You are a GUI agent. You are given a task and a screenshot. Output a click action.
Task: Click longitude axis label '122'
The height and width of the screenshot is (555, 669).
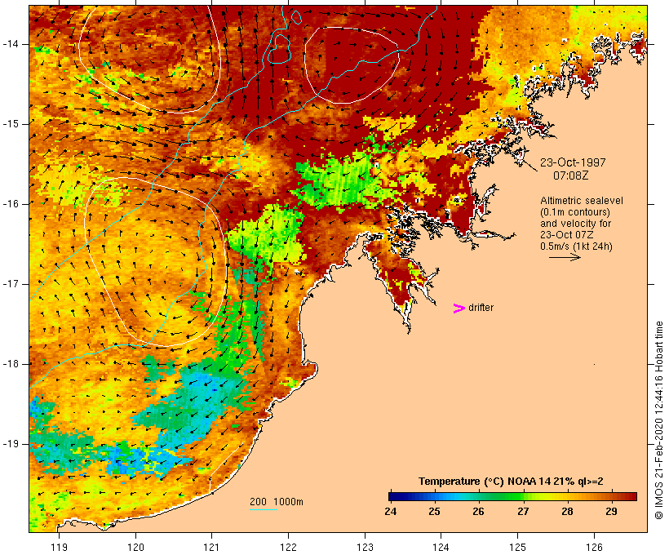(x=289, y=547)
